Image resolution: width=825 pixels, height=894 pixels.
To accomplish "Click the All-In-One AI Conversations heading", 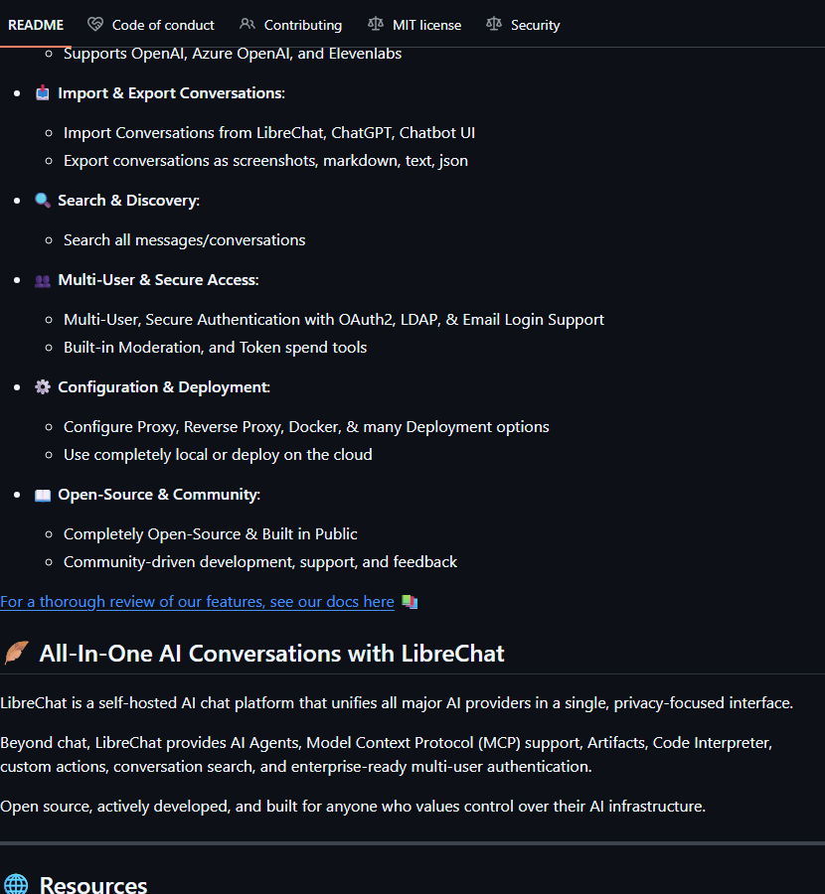I will pos(271,653).
